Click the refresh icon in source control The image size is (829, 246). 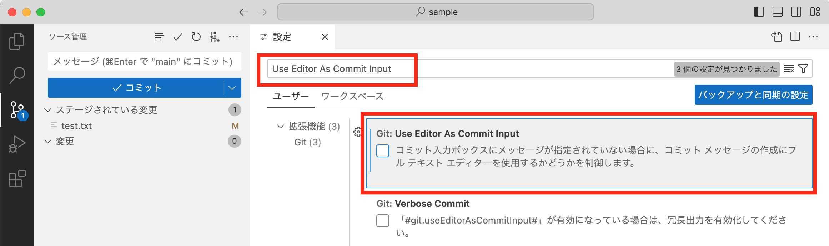196,37
